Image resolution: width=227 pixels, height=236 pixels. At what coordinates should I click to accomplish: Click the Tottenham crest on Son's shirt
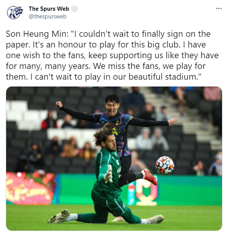[x=118, y=121]
